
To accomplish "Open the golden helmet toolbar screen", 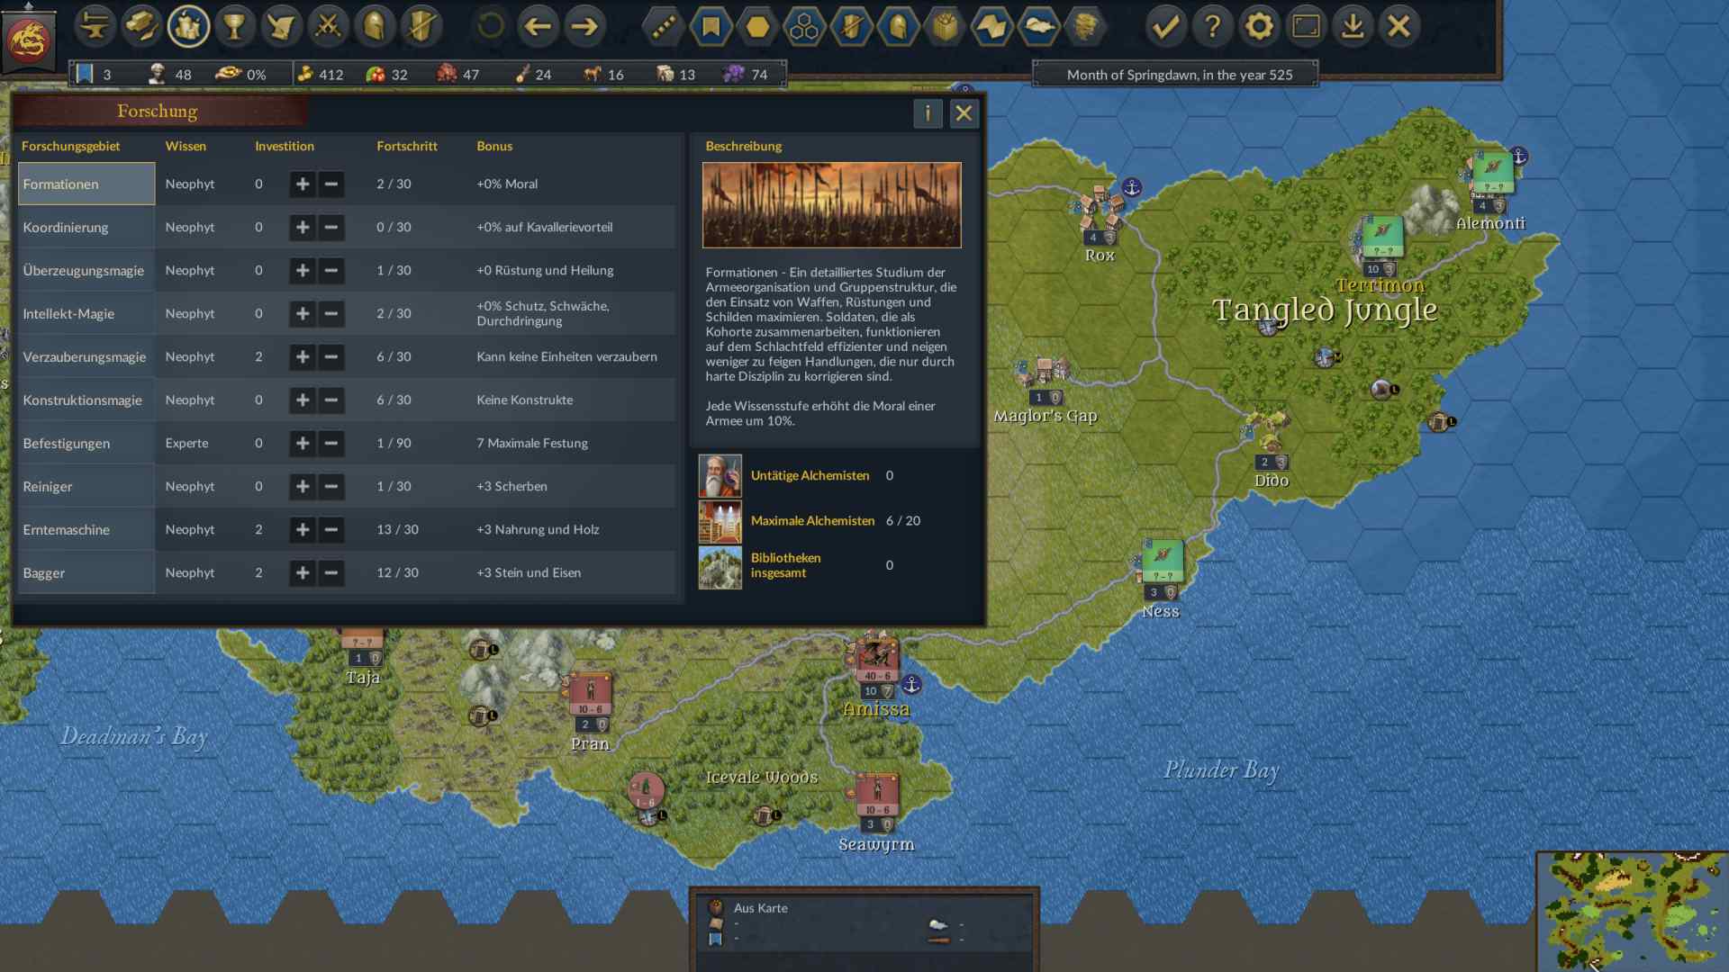I will (376, 26).
